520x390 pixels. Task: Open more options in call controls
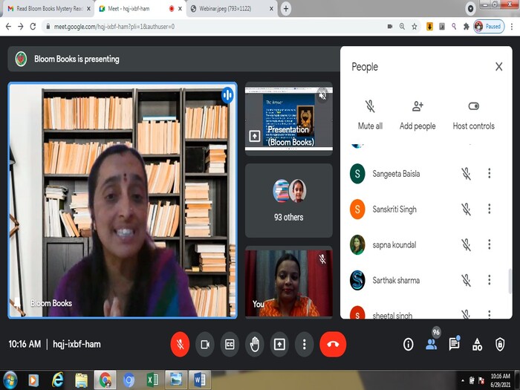coord(304,344)
